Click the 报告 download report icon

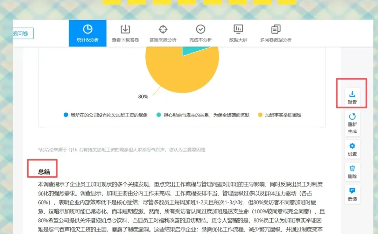(352, 93)
